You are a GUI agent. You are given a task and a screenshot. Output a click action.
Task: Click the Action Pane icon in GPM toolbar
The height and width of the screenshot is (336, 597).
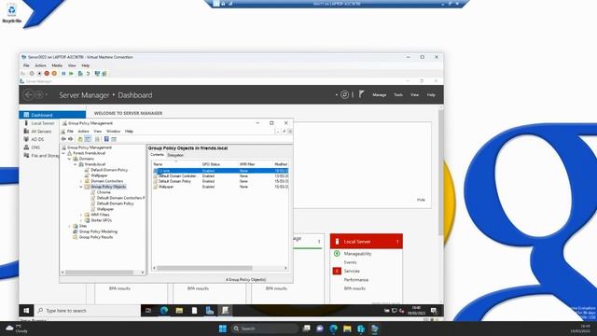point(114,139)
